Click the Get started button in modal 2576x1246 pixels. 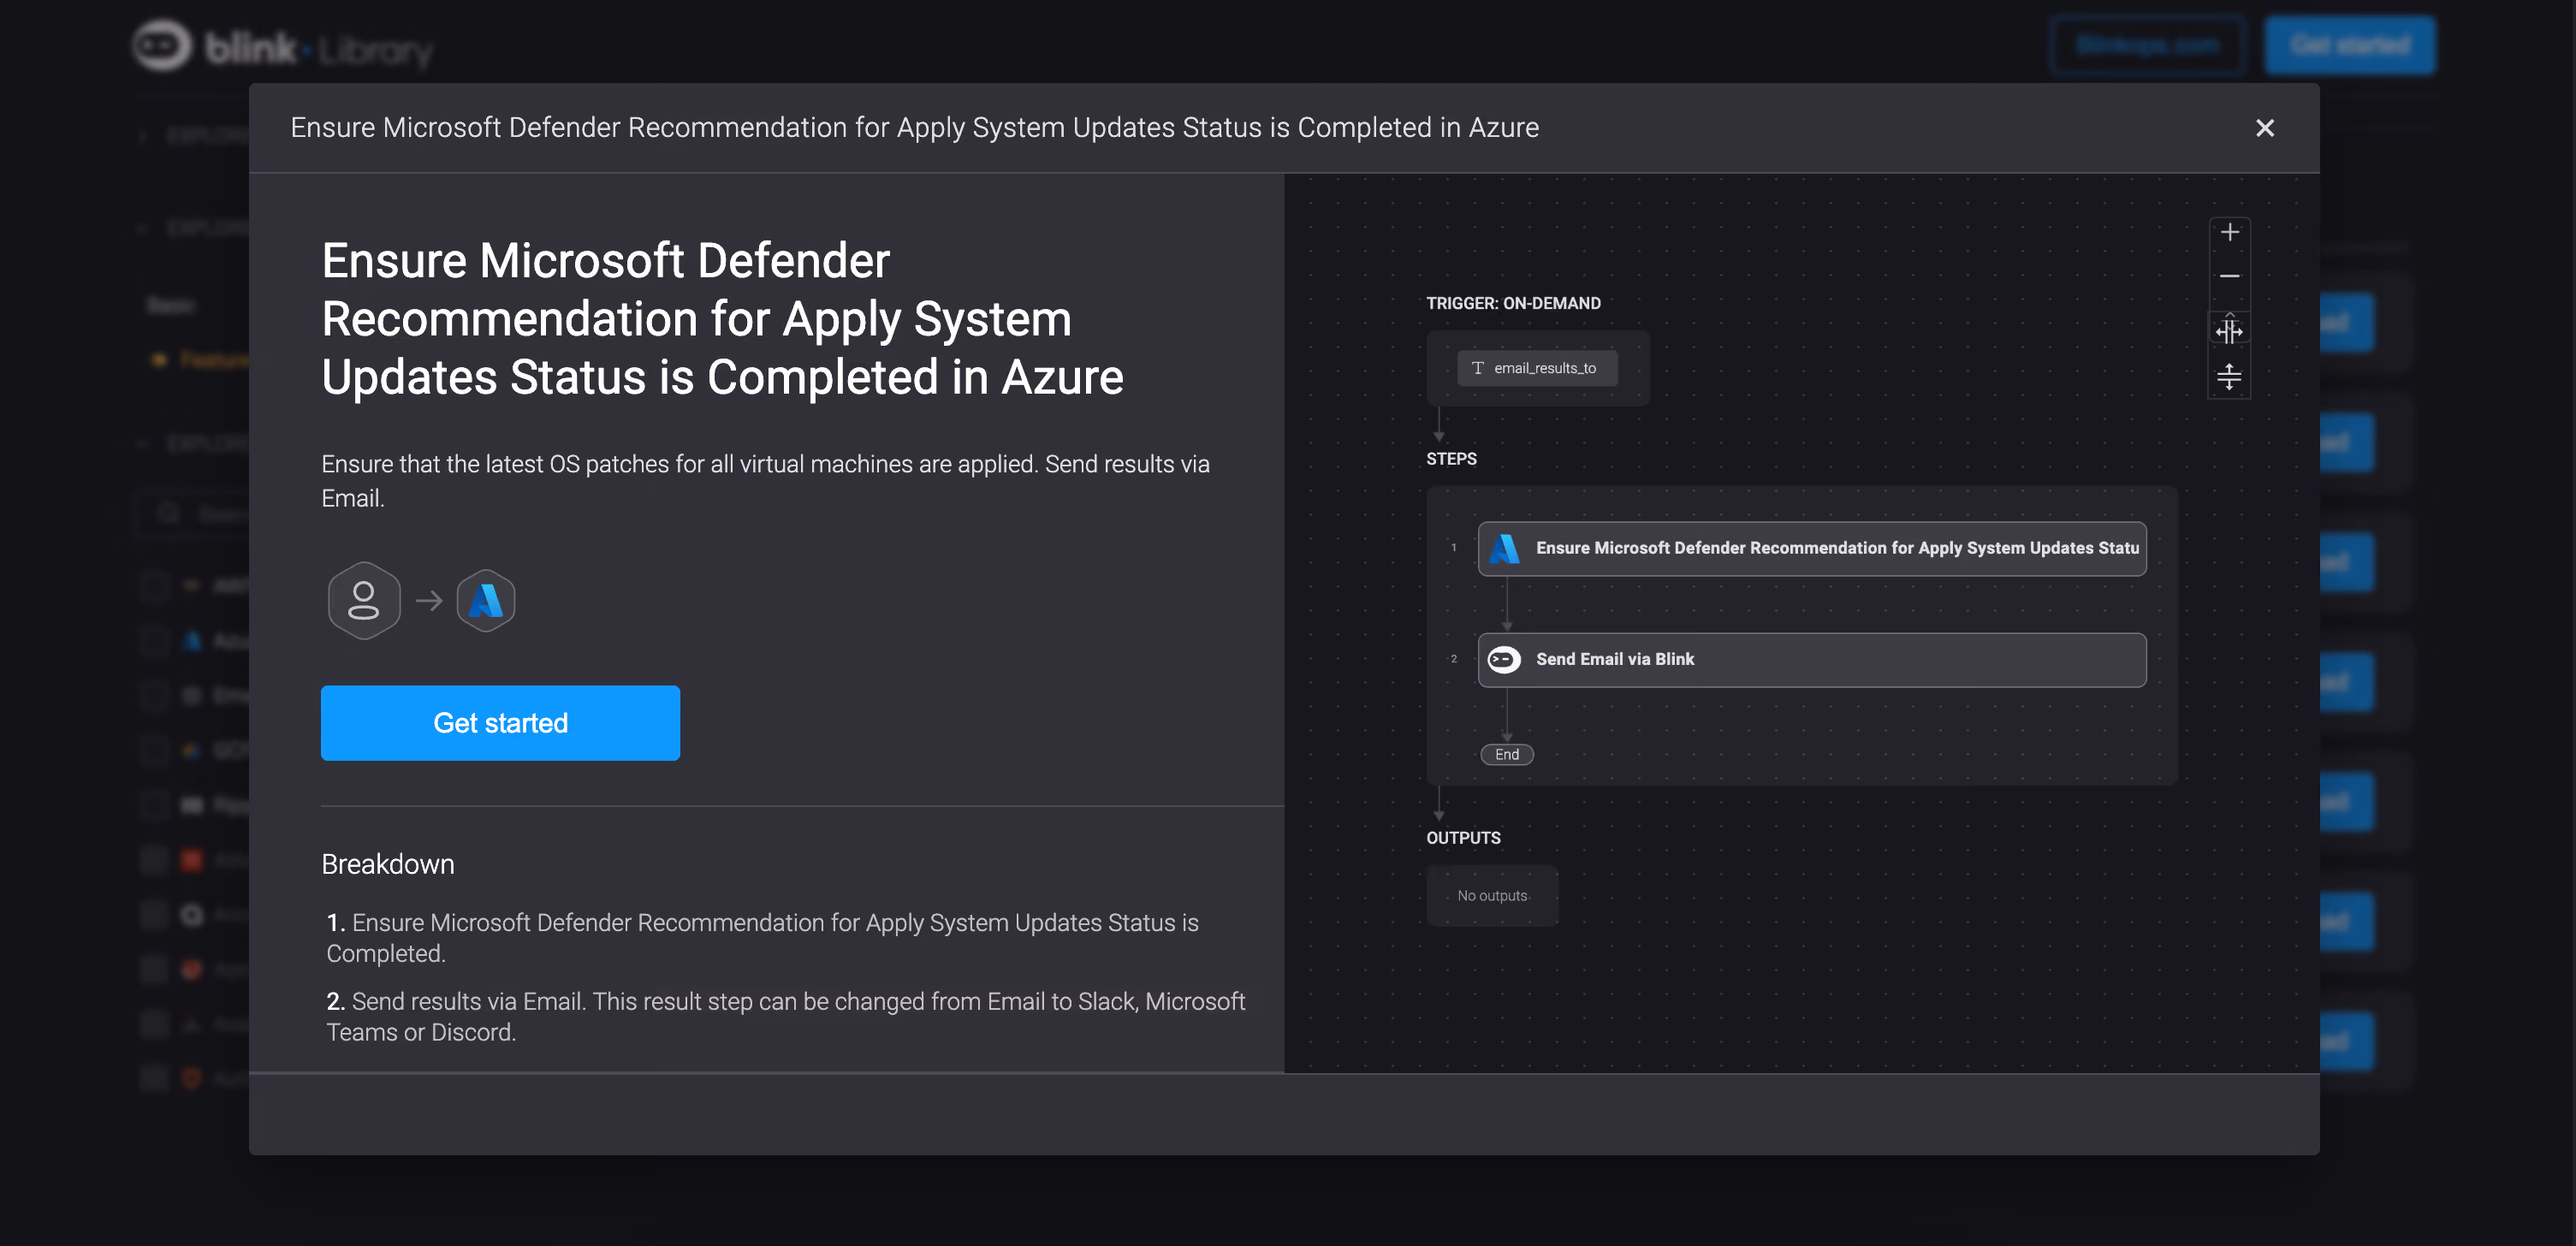[x=500, y=723]
